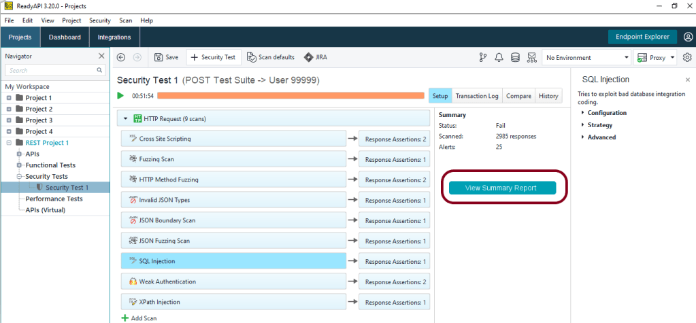696x323 pixels.
Task: Collapse the HTTP Request scans group
Action: tap(126, 119)
